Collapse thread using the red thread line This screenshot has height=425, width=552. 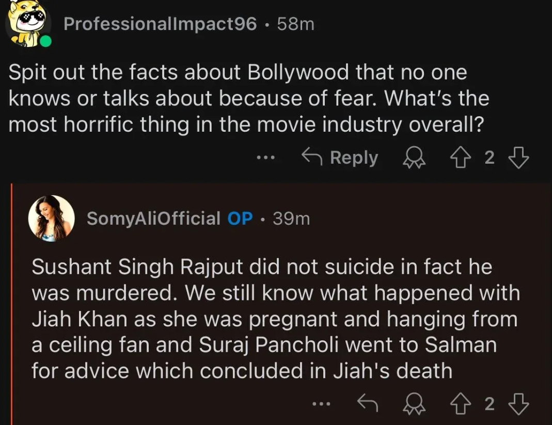12,305
